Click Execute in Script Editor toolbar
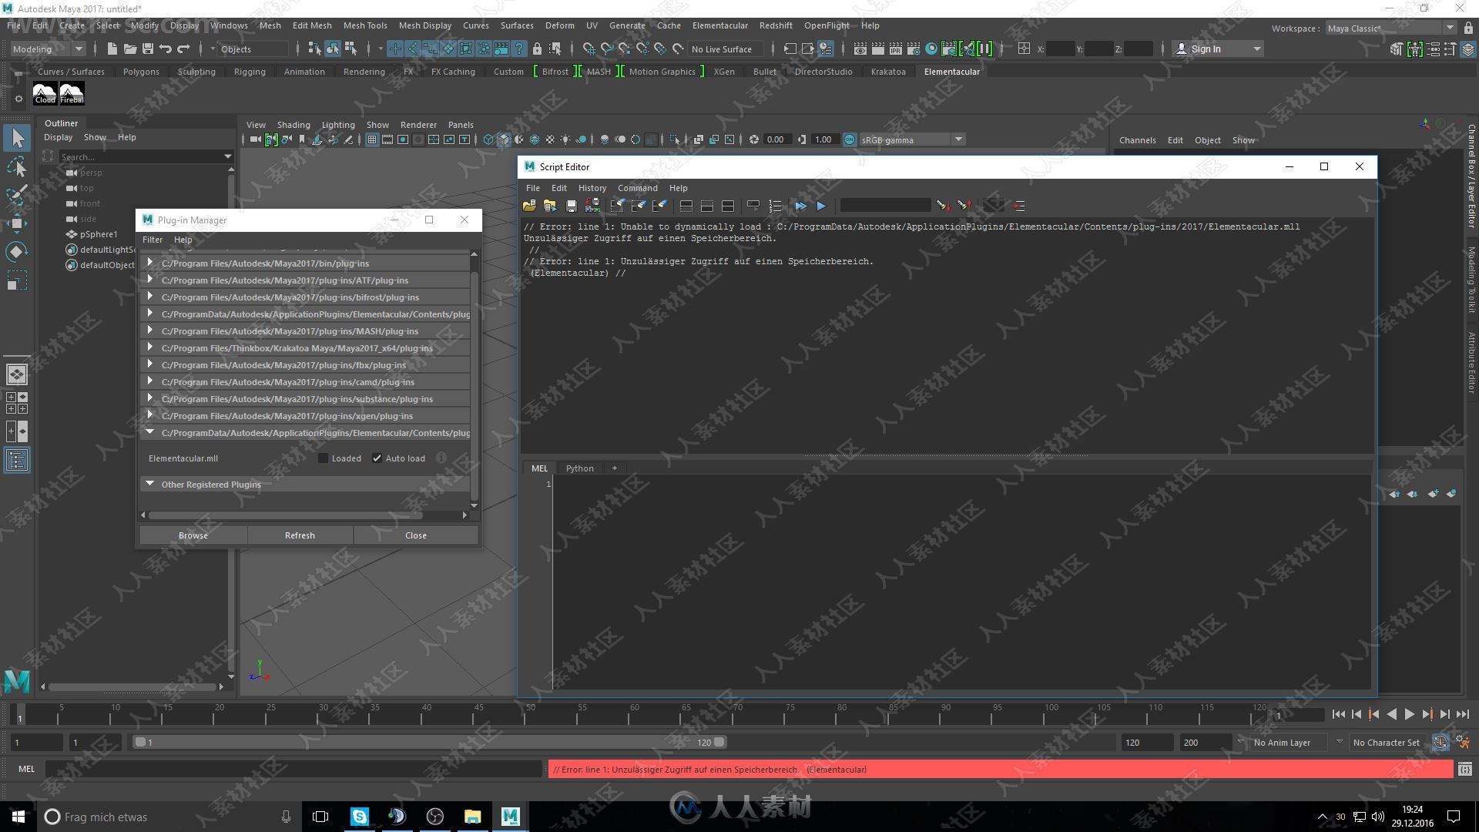1479x832 pixels. click(x=821, y=206)
